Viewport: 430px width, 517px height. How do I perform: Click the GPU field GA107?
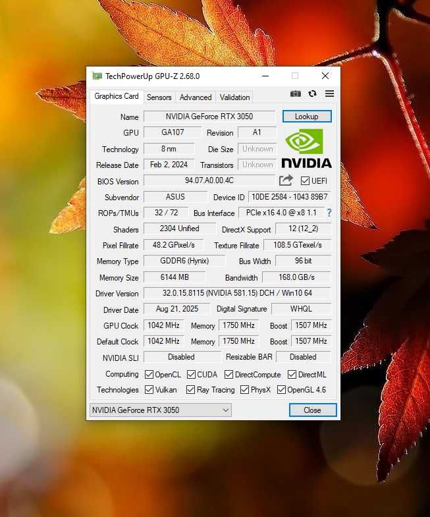coord(173,132)
